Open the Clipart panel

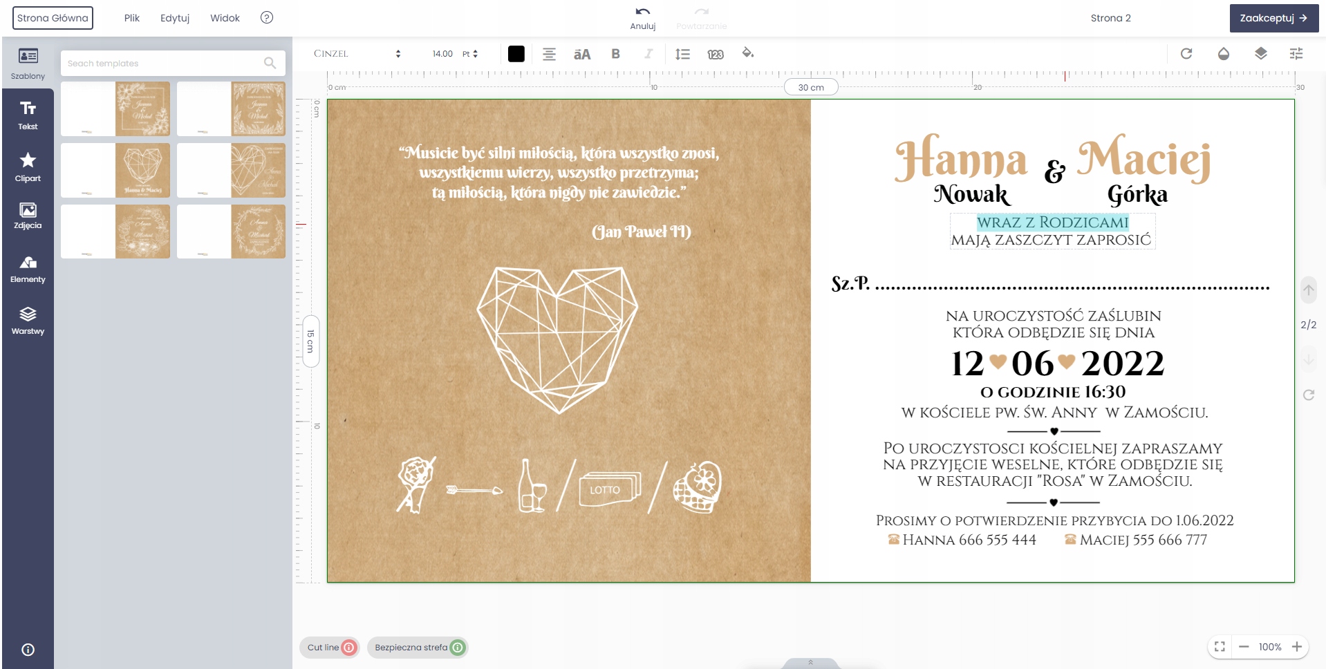tap(28, 167)
